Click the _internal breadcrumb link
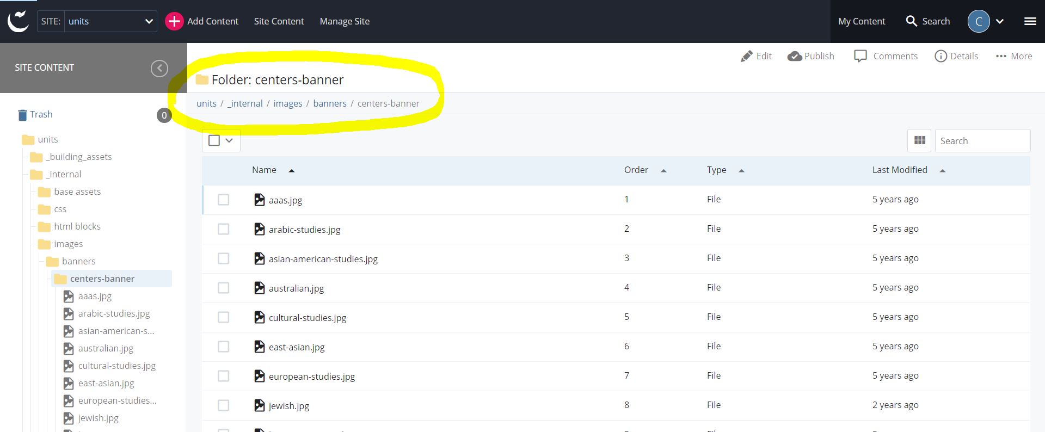 [x=245, y=103]
